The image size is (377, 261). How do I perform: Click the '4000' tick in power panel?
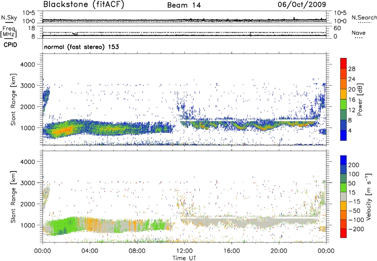pos(28,65)
